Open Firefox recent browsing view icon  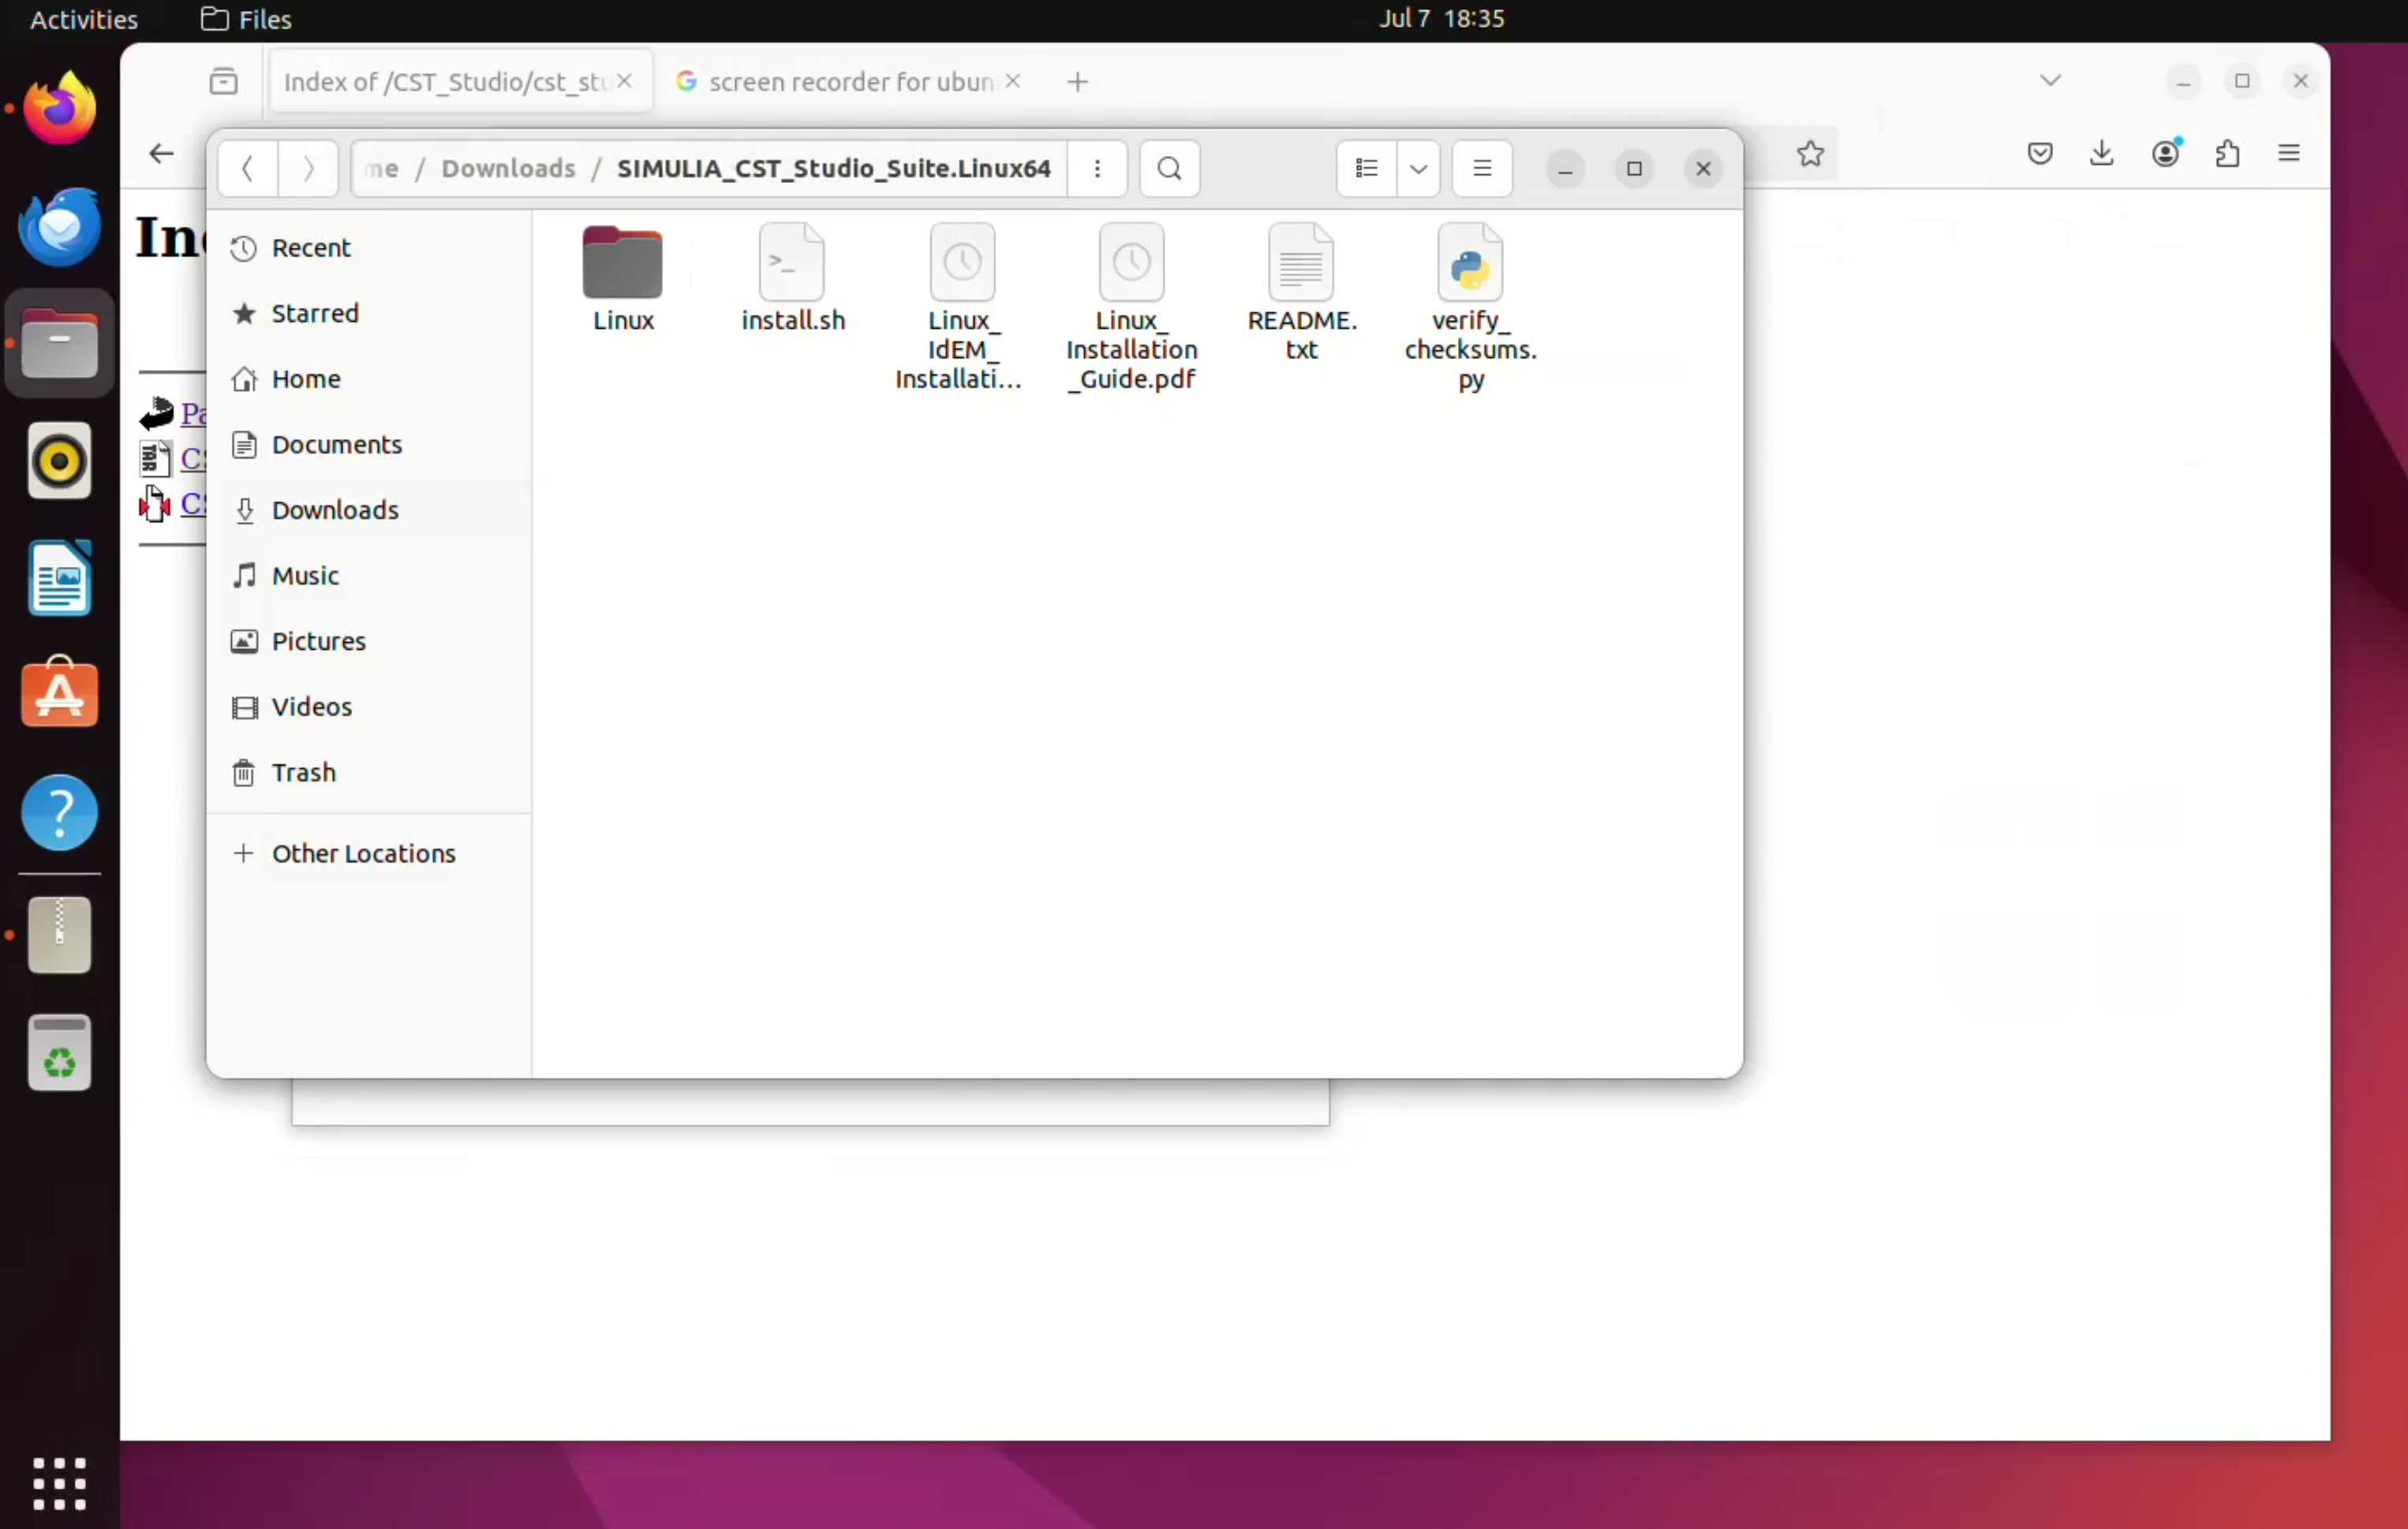point(224,81)
